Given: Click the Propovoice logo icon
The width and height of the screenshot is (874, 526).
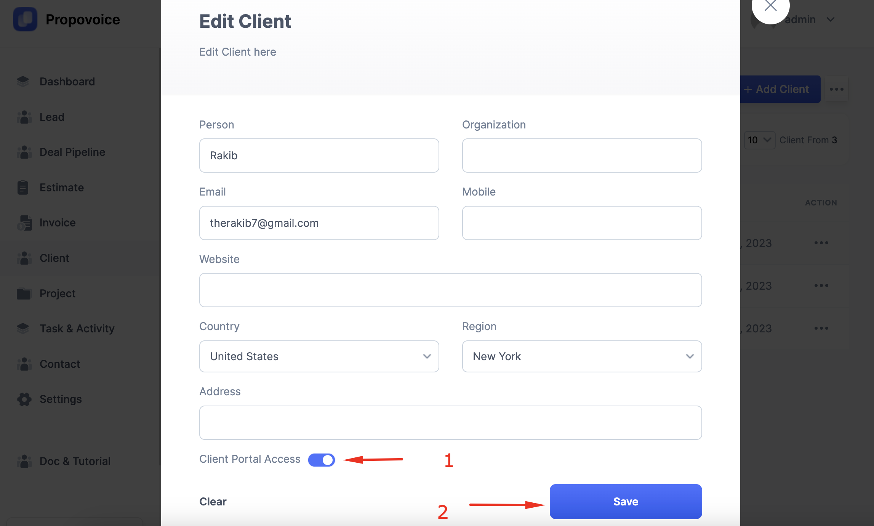Looking at the screenshot, I should tap(25, 19).
